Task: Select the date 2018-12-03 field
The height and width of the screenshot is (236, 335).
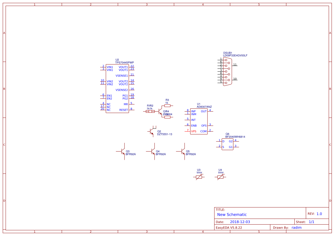Action: pos(241,221)
